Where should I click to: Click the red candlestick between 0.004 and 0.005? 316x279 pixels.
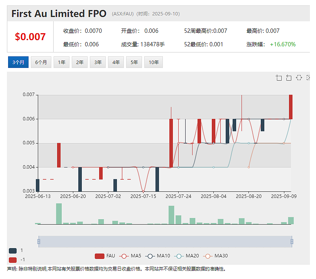pyautogui.click(x=59, y=155)
